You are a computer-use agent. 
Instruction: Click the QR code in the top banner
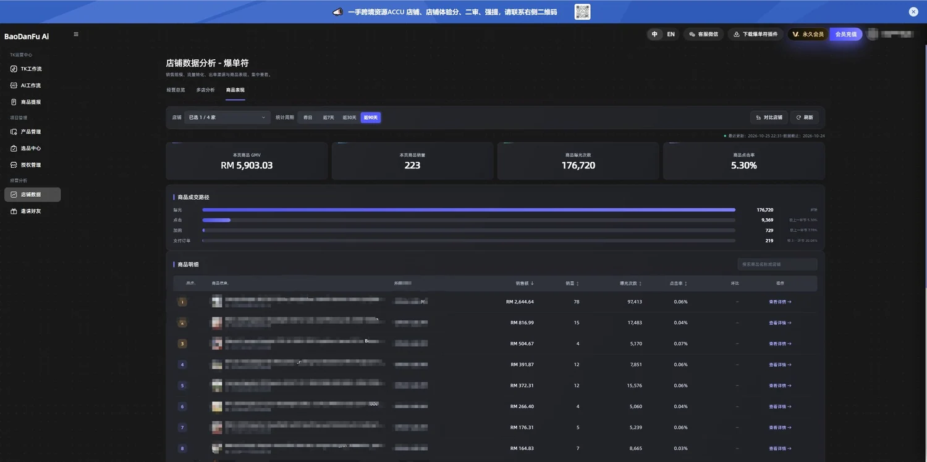pos(582,12)
